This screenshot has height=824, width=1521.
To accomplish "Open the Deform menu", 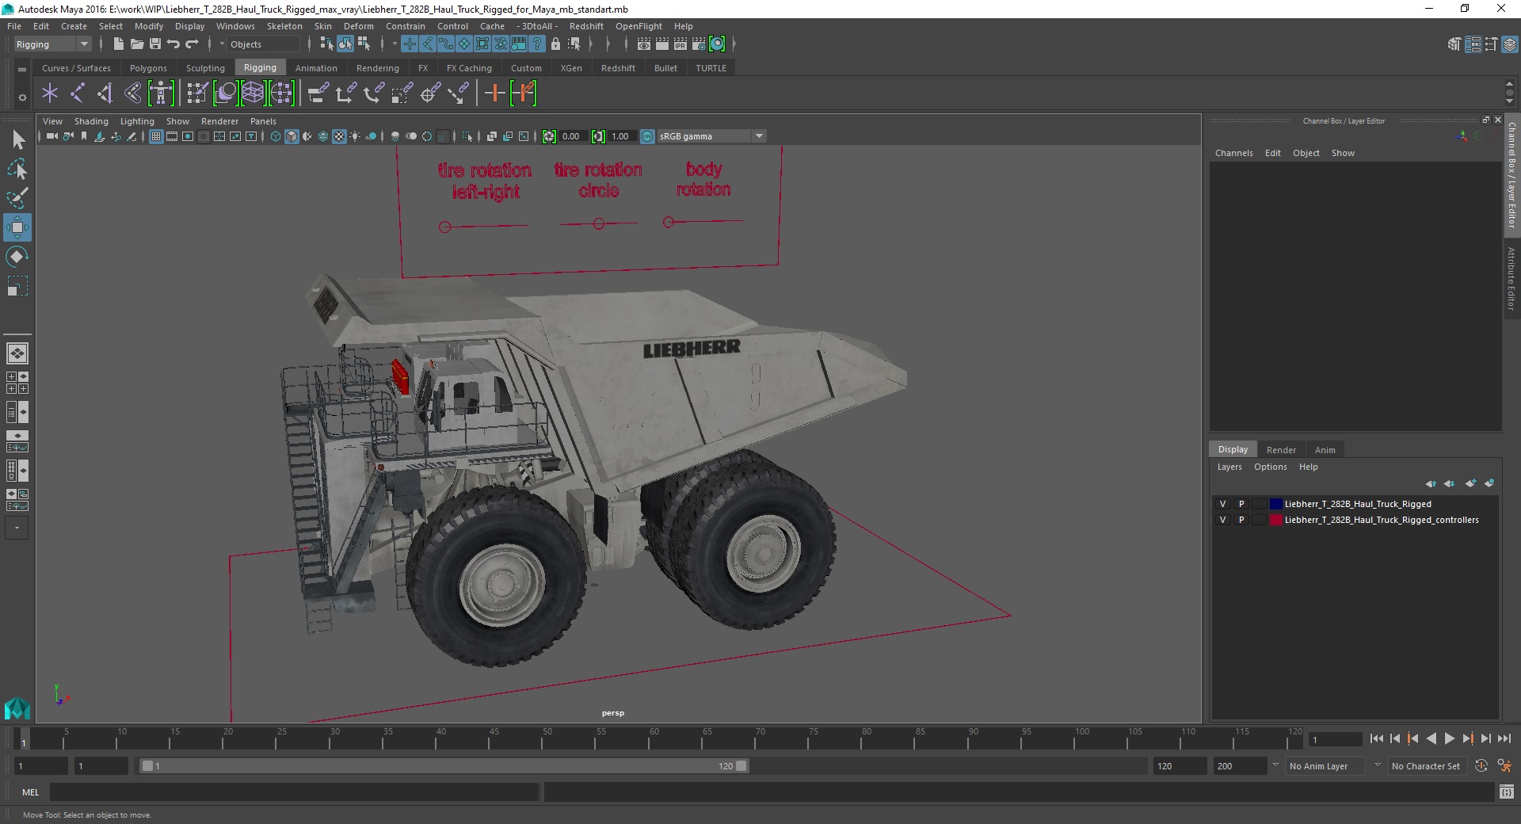I will click(x=358, y=26).
